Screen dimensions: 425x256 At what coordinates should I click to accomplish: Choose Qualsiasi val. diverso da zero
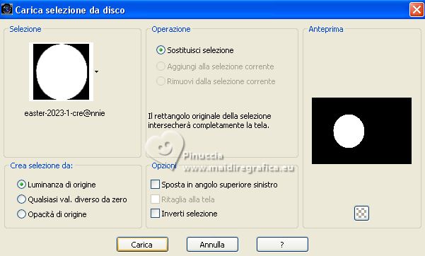point(21,199)
